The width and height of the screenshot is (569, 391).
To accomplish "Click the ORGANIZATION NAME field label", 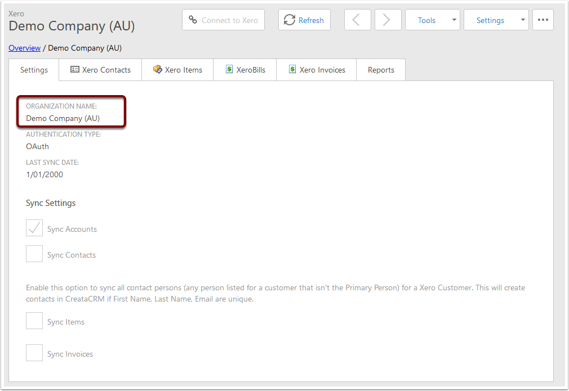I will 61,106.
